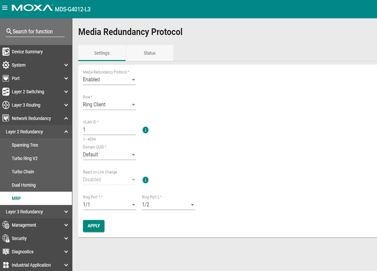Show React on Link Change info icon
This screenshot has width=377, height=271.
(x=146, y=180)
